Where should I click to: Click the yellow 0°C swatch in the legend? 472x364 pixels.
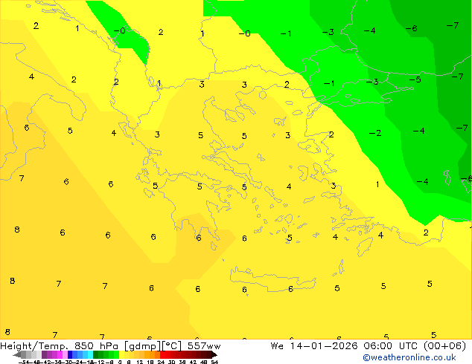[x=121, y=354]
